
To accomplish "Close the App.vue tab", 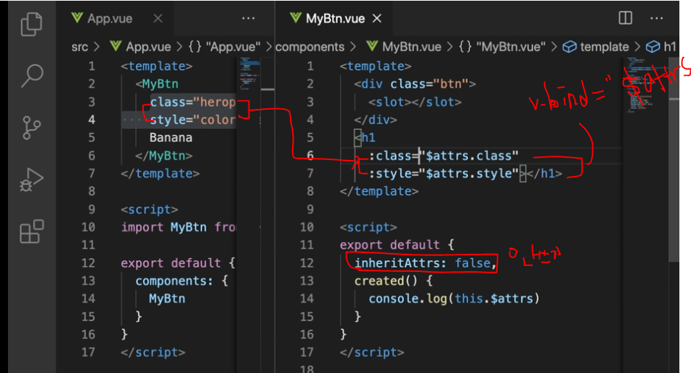I will click(x=158, y=18).
